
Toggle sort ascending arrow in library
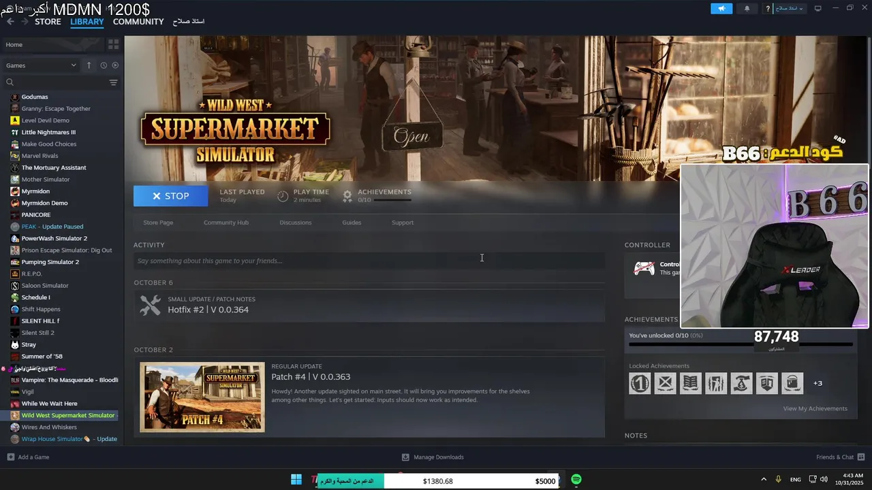pos(89,65)
